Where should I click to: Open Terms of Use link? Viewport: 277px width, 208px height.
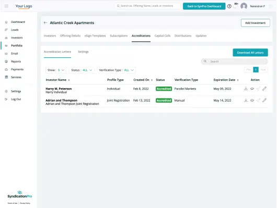pyautogui.click(x=13, y=203)
